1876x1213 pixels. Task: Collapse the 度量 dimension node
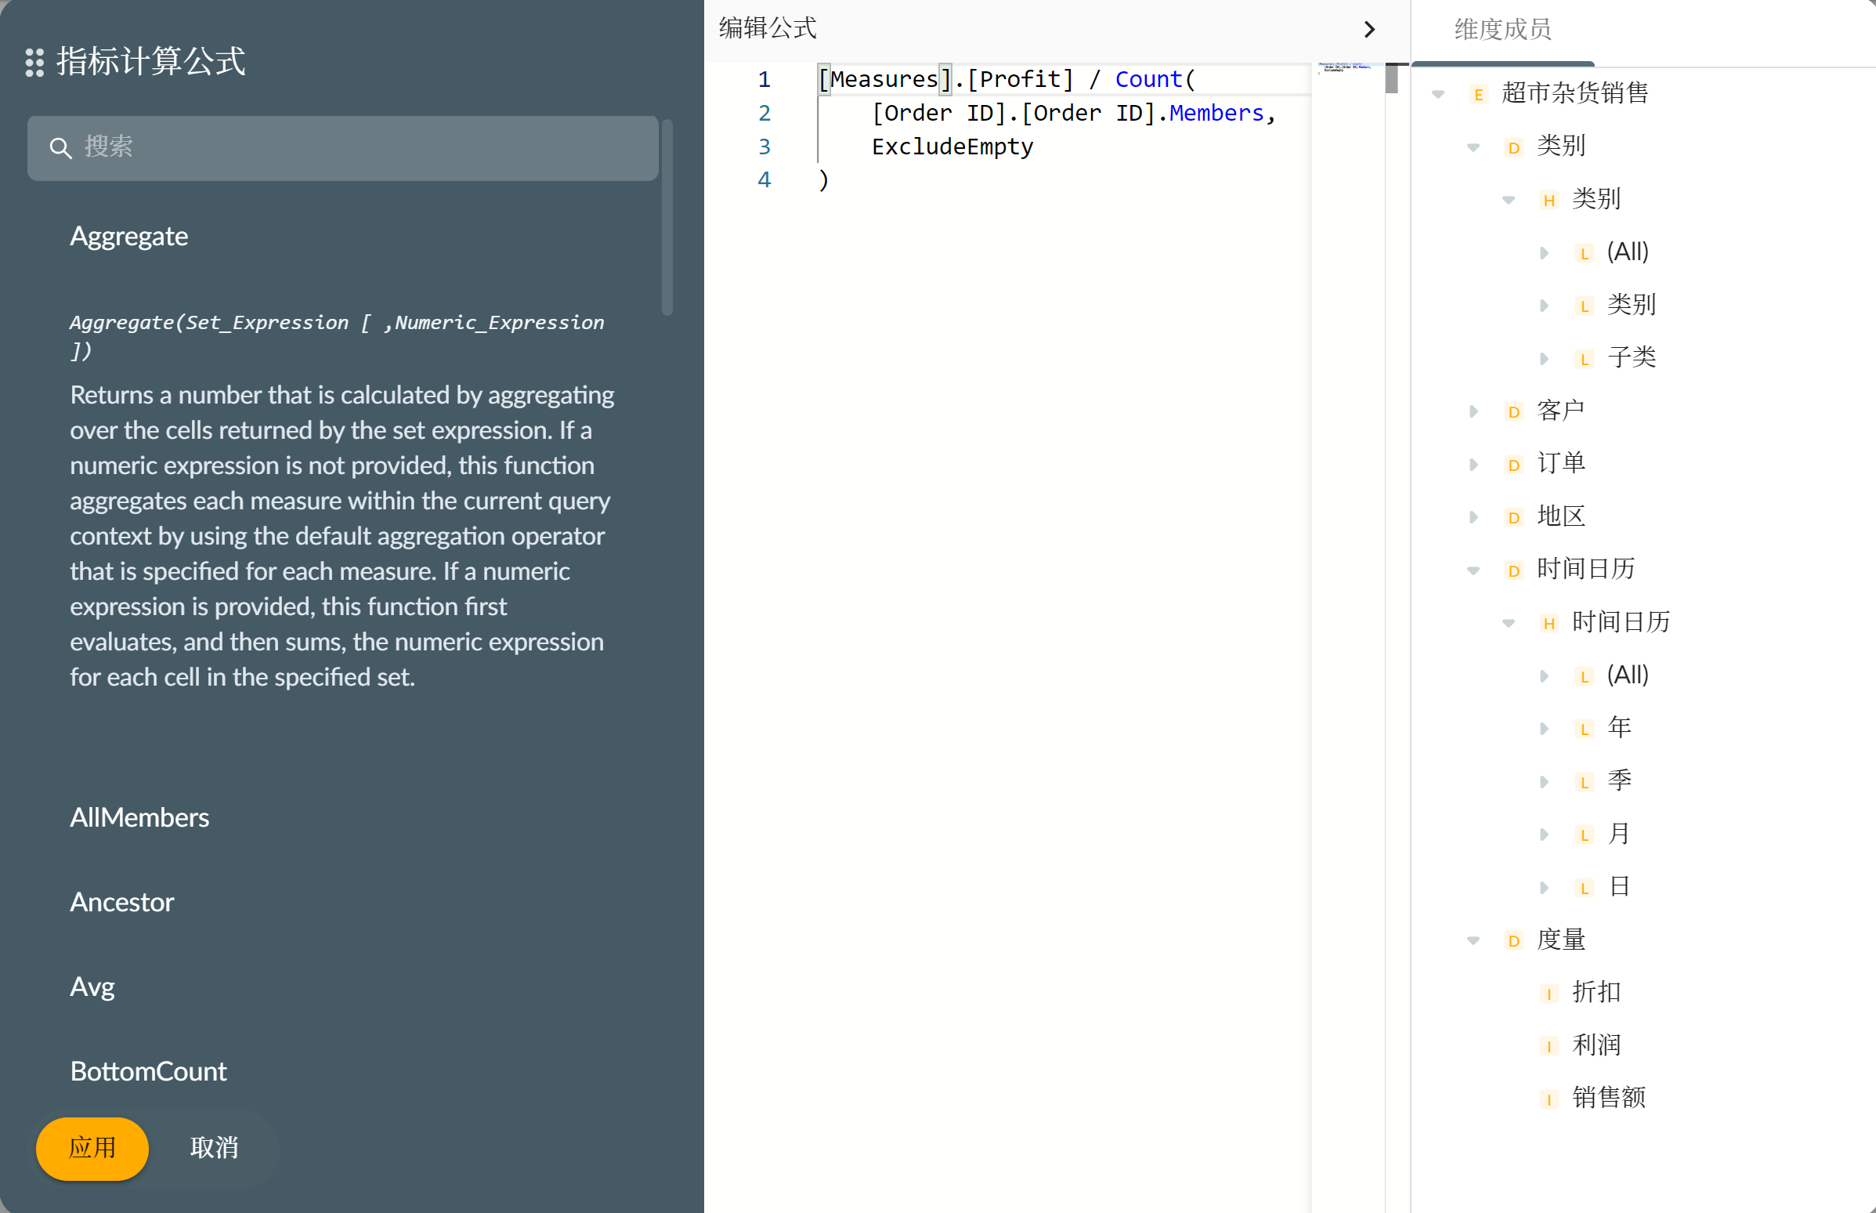(1473, 940)
